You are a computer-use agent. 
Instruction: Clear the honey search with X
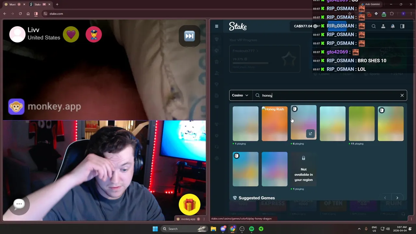click(402, 95)
